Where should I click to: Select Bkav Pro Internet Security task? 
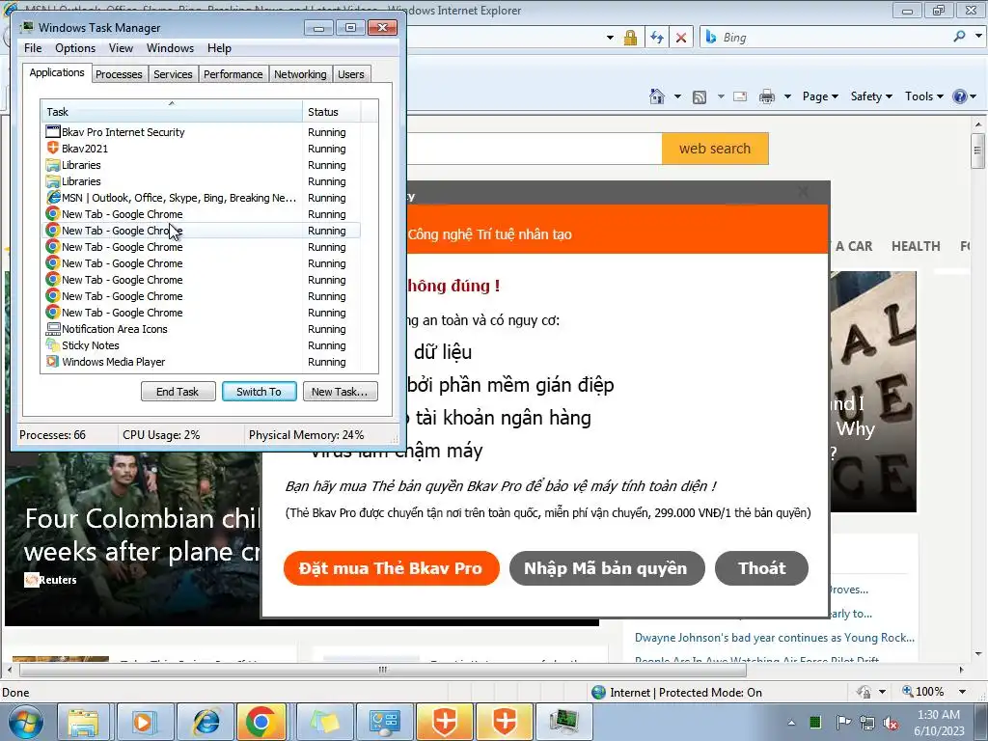pyautogui.click(x=202, y=132)
